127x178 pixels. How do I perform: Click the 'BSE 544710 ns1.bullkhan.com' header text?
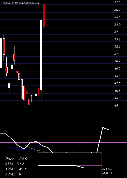[x=21, y=3]
